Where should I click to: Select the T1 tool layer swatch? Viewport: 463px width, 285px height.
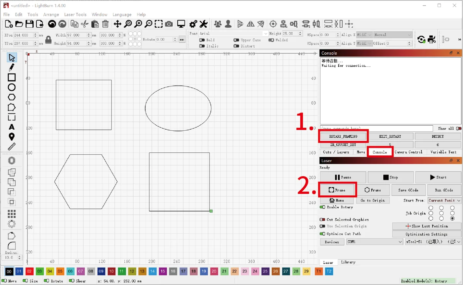pos(318,271)
